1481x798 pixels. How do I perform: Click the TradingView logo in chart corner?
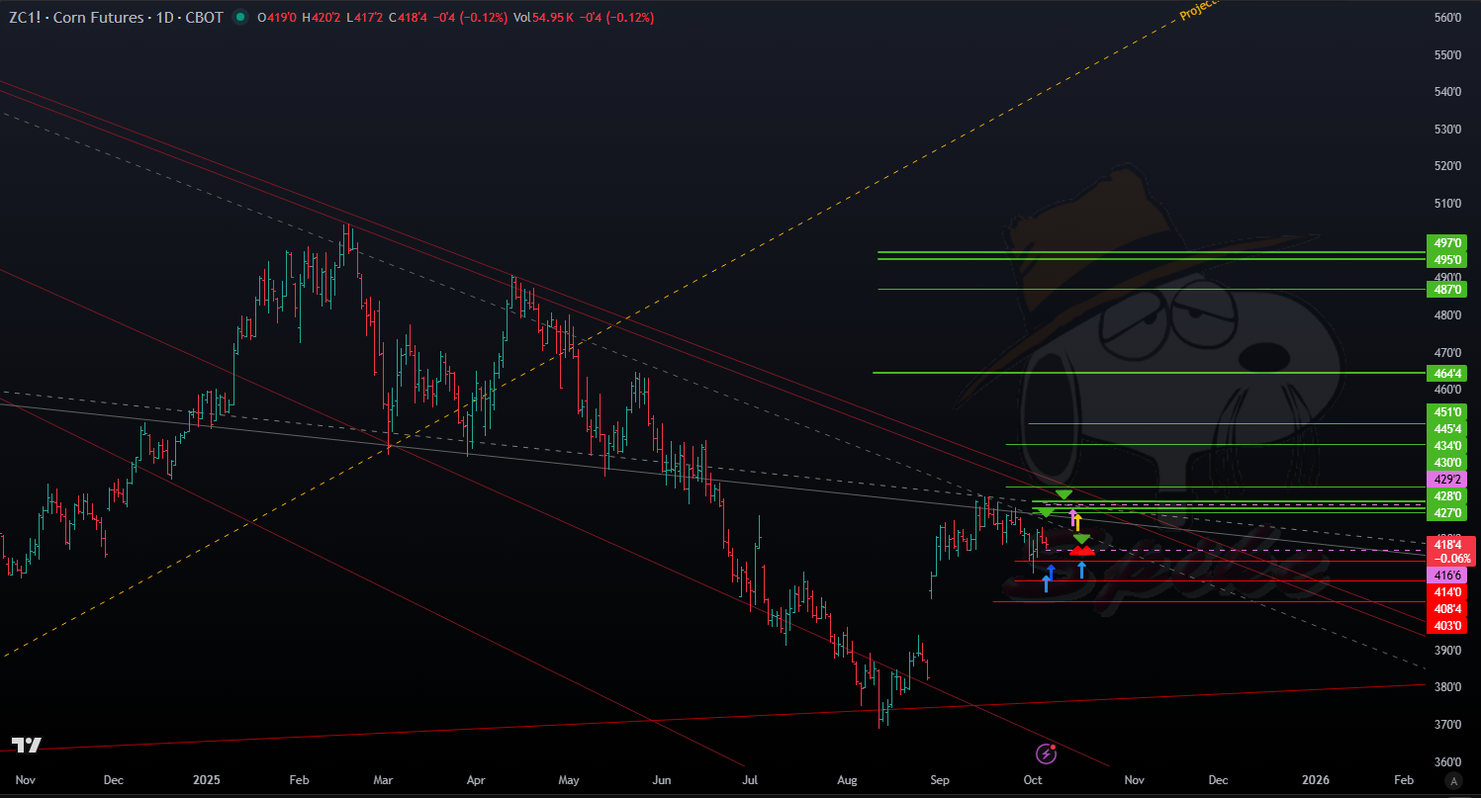point(26,745)
